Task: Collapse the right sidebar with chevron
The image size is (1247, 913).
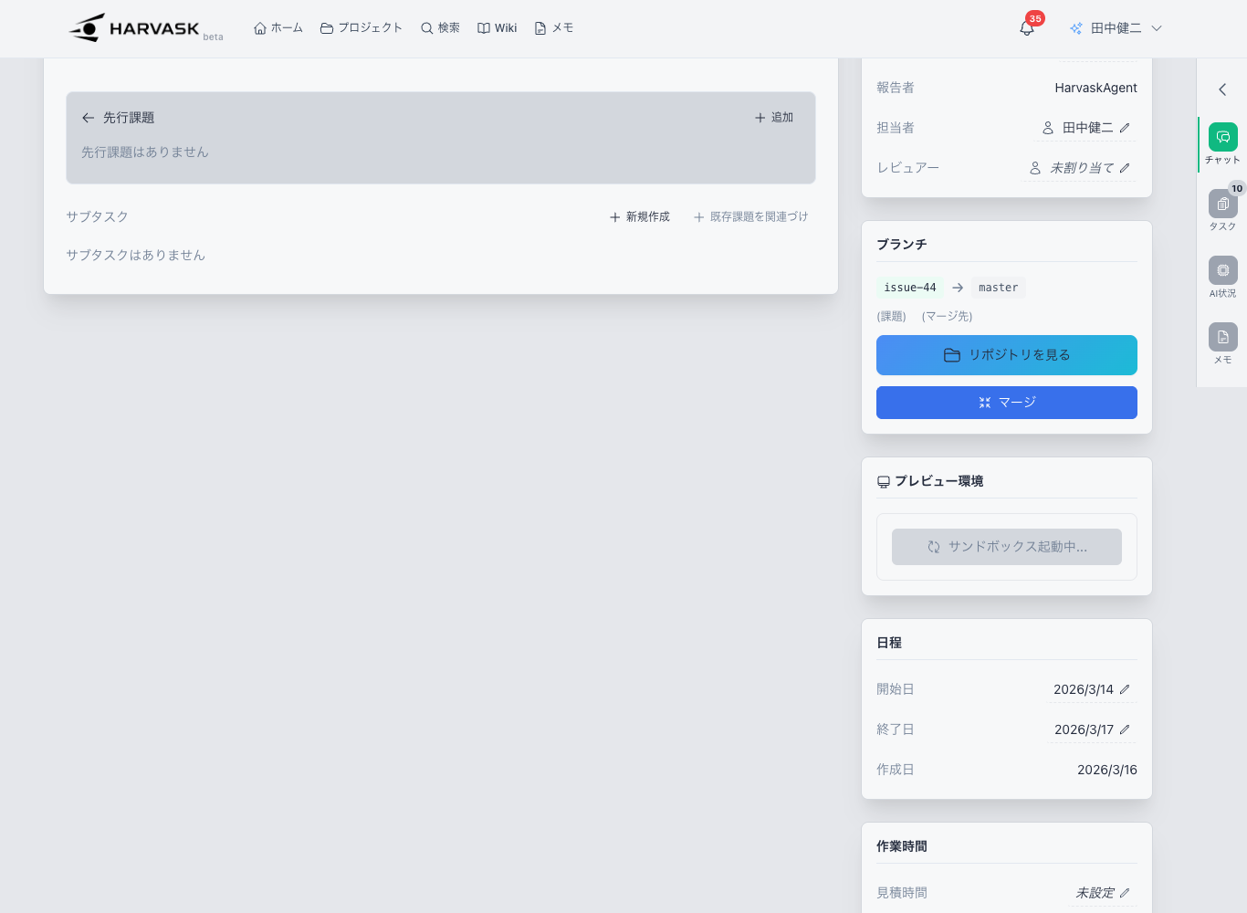Action: (x=1222, y=89)
